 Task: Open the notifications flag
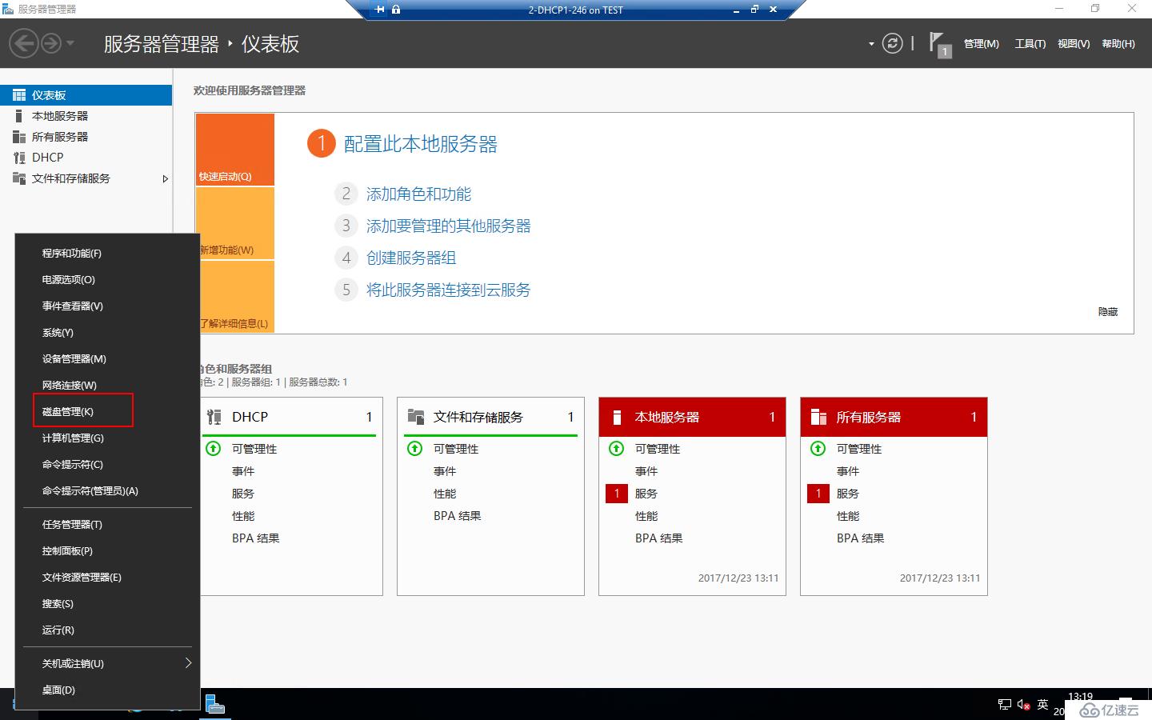(939, 44)
